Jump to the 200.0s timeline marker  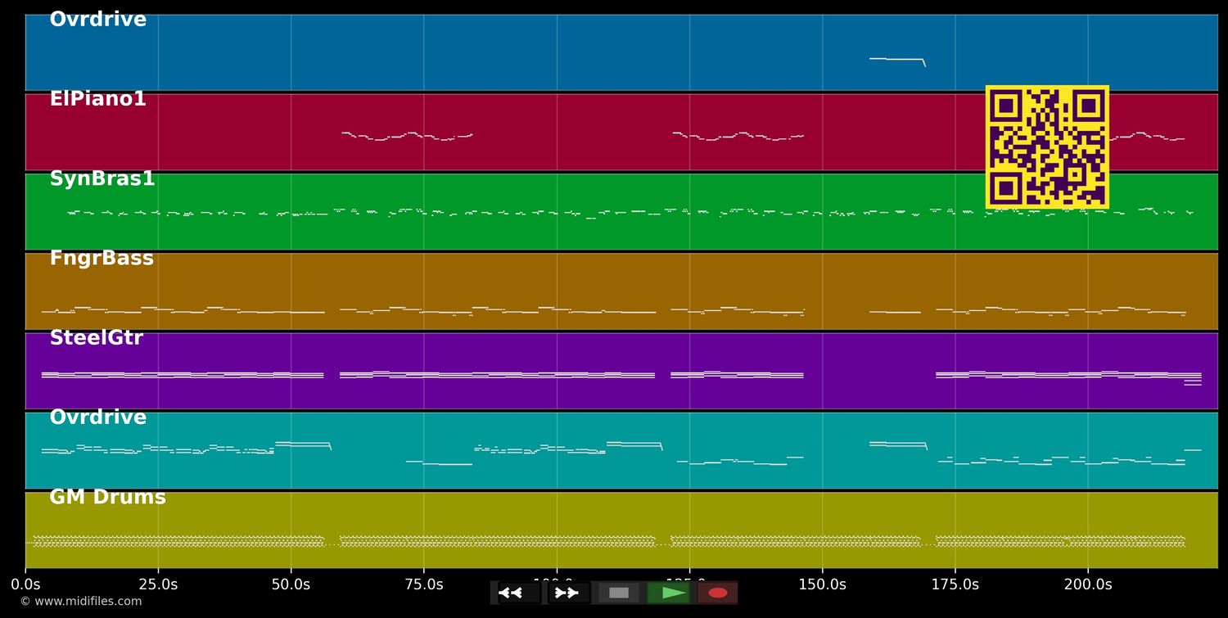pos(1088,584)
